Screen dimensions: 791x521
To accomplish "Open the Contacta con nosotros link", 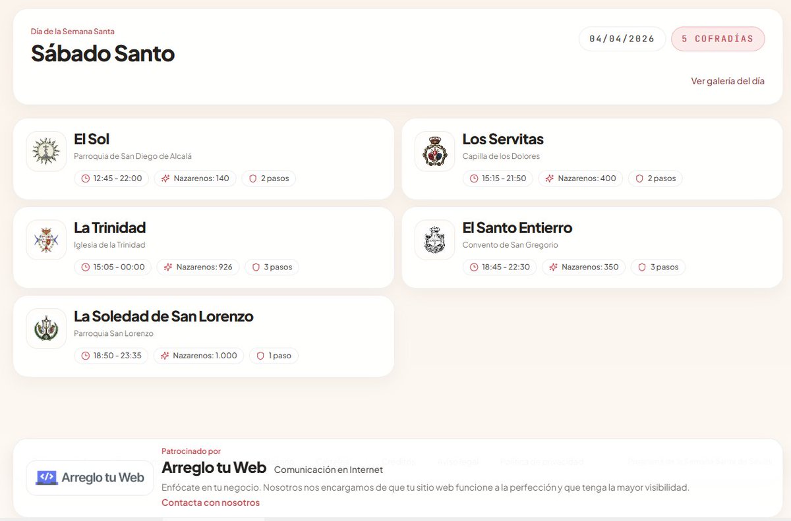I will (211, 503).
